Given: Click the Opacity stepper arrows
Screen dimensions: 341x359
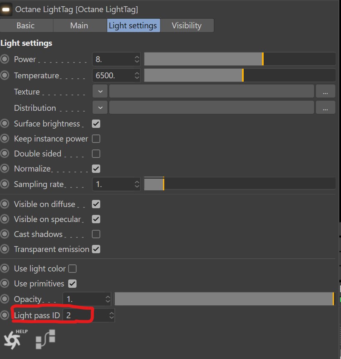Looking at the screenshot, I should tap(108, 299).
